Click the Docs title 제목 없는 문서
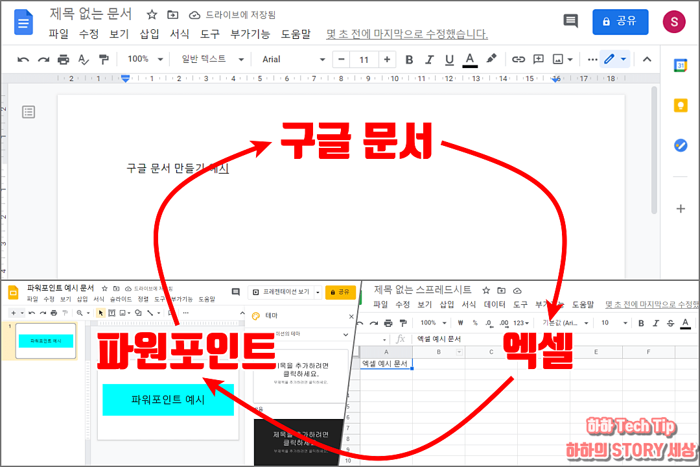The image size is (700, 467). point(91,14)
